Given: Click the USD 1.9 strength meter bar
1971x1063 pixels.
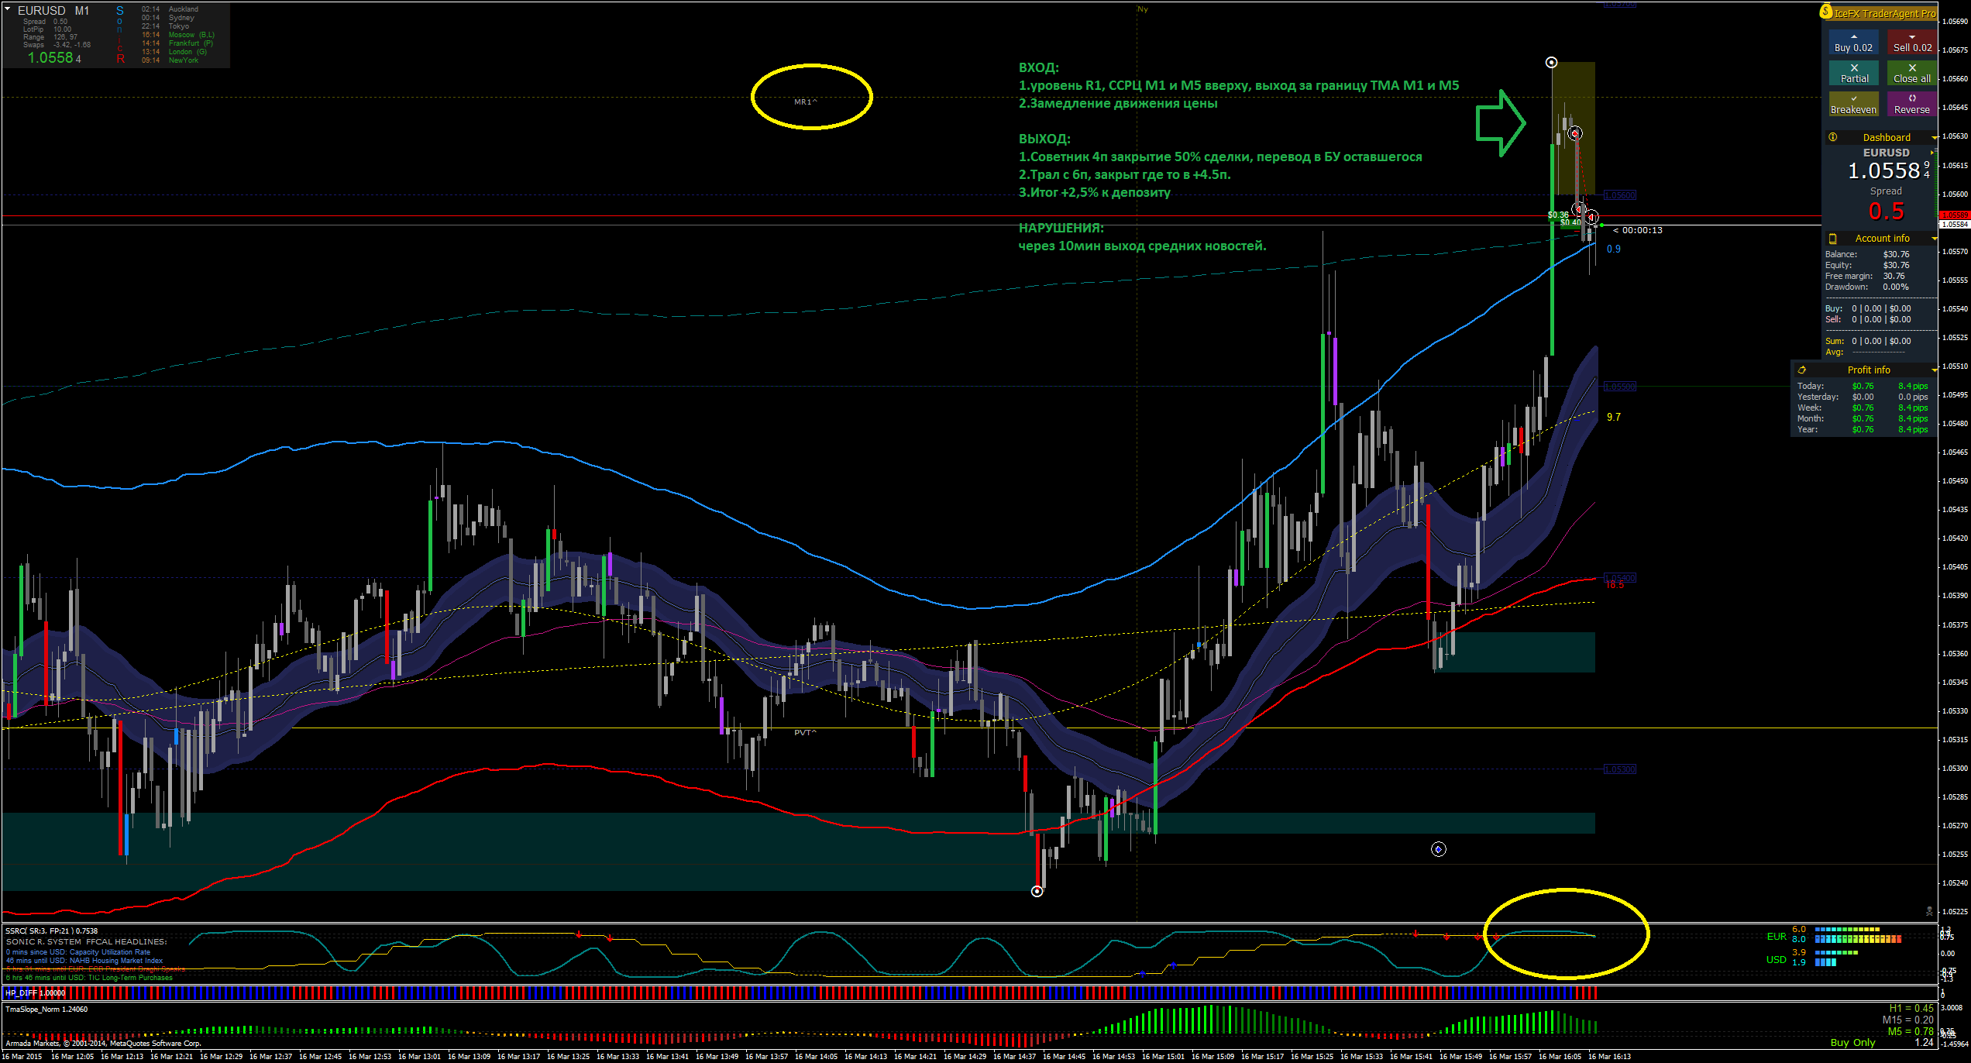Looking at the screenshot, I should pos(1825,962).
